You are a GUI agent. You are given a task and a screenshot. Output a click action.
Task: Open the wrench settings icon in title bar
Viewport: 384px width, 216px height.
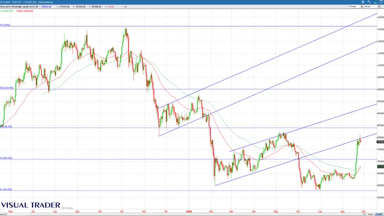point(369,2)
